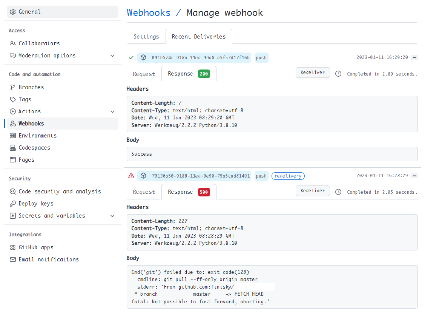The width and height of the screenshot is (439, 312).
Task: Expand Secrets and variables
Action: coord(112,216)
